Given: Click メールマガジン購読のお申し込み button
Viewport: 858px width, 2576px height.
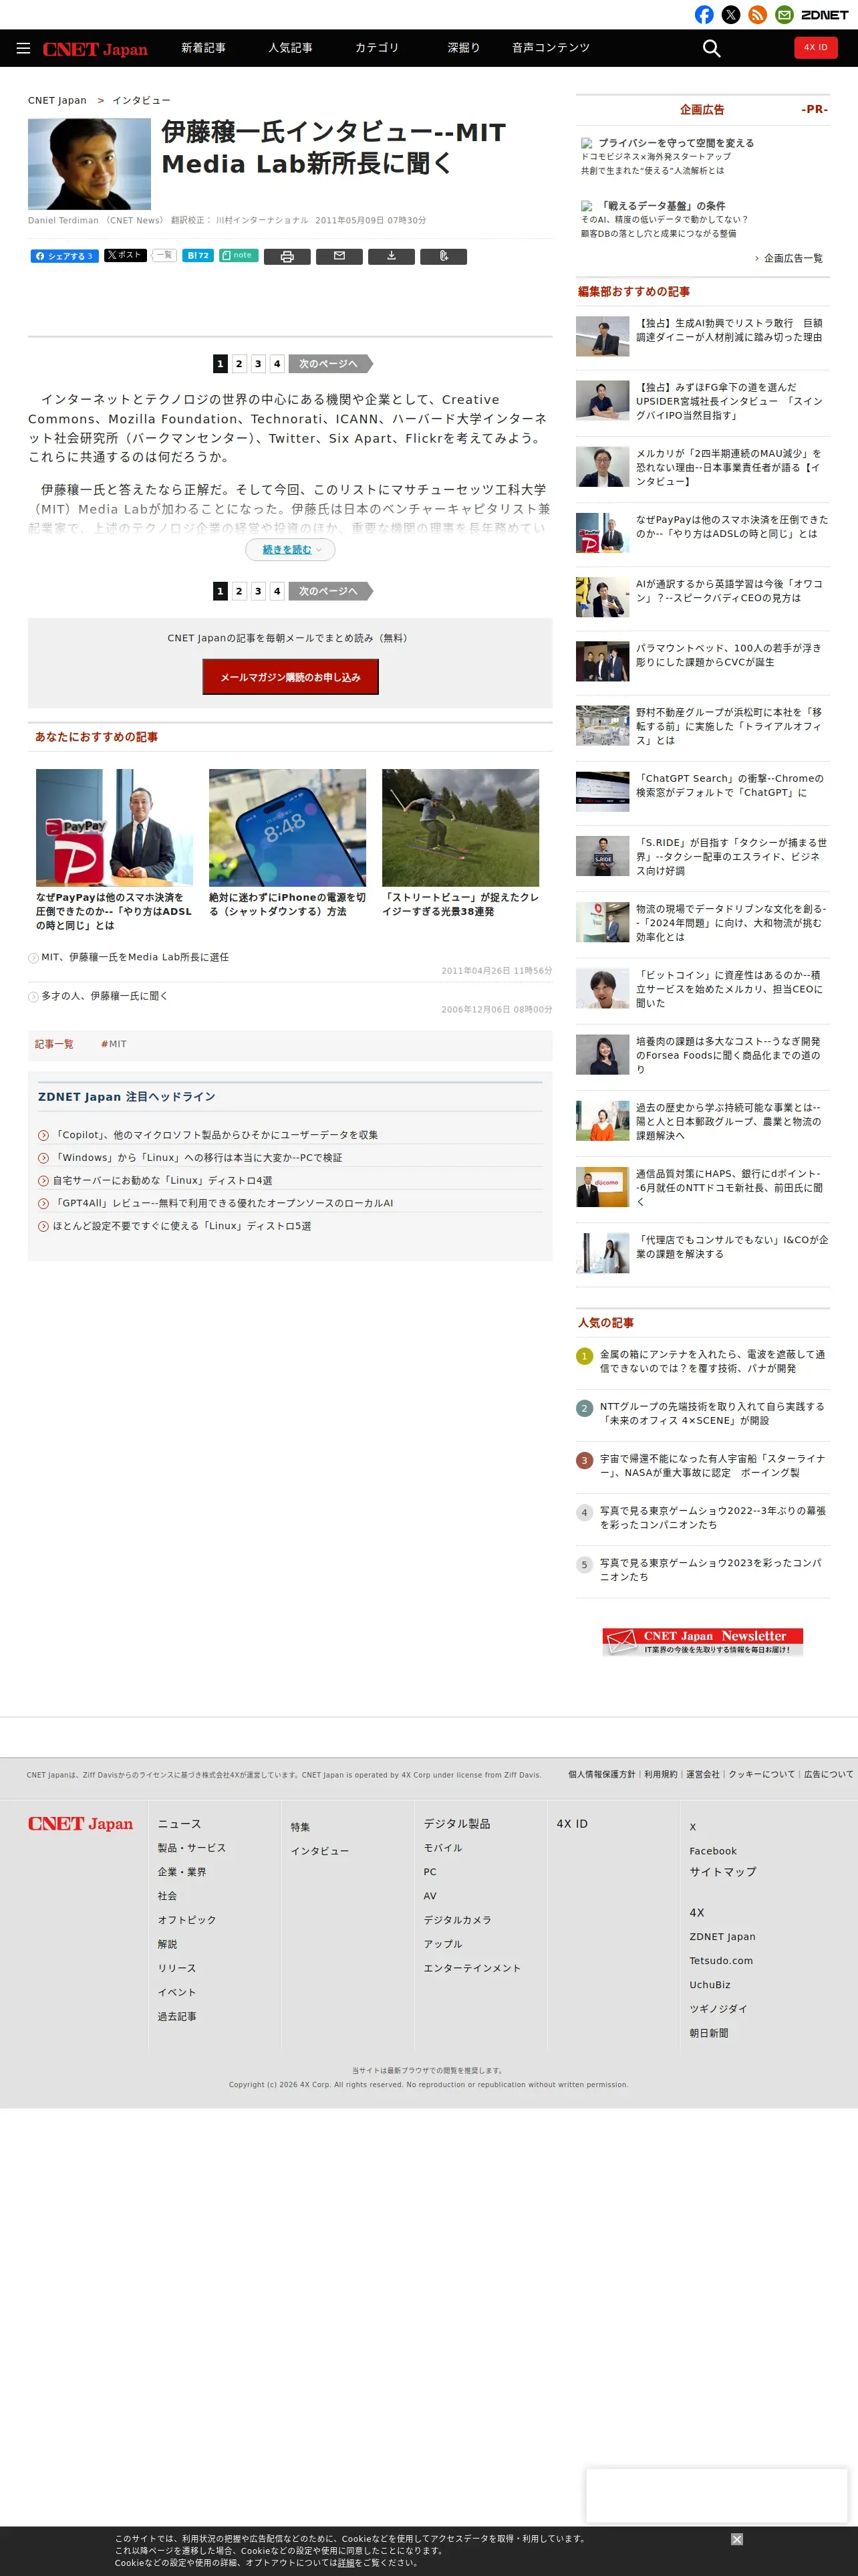Looking at the screenshot, I should (291, 677).
